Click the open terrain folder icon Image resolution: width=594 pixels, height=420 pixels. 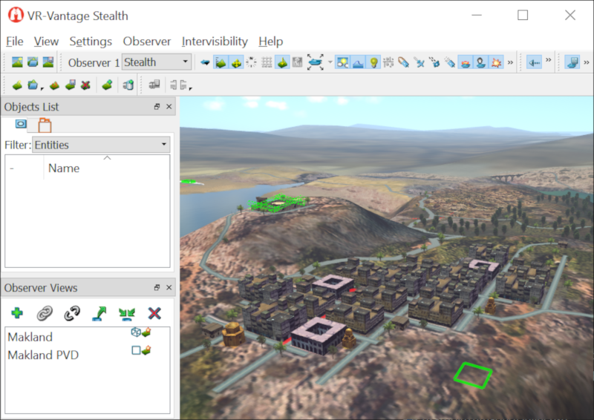point(33,85)
